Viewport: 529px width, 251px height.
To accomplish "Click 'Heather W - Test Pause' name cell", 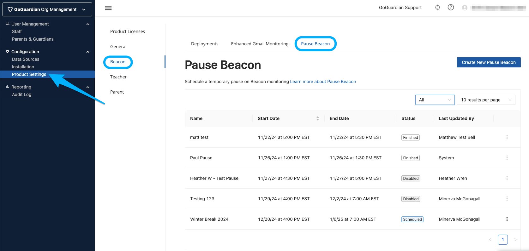I will (214, 178).
